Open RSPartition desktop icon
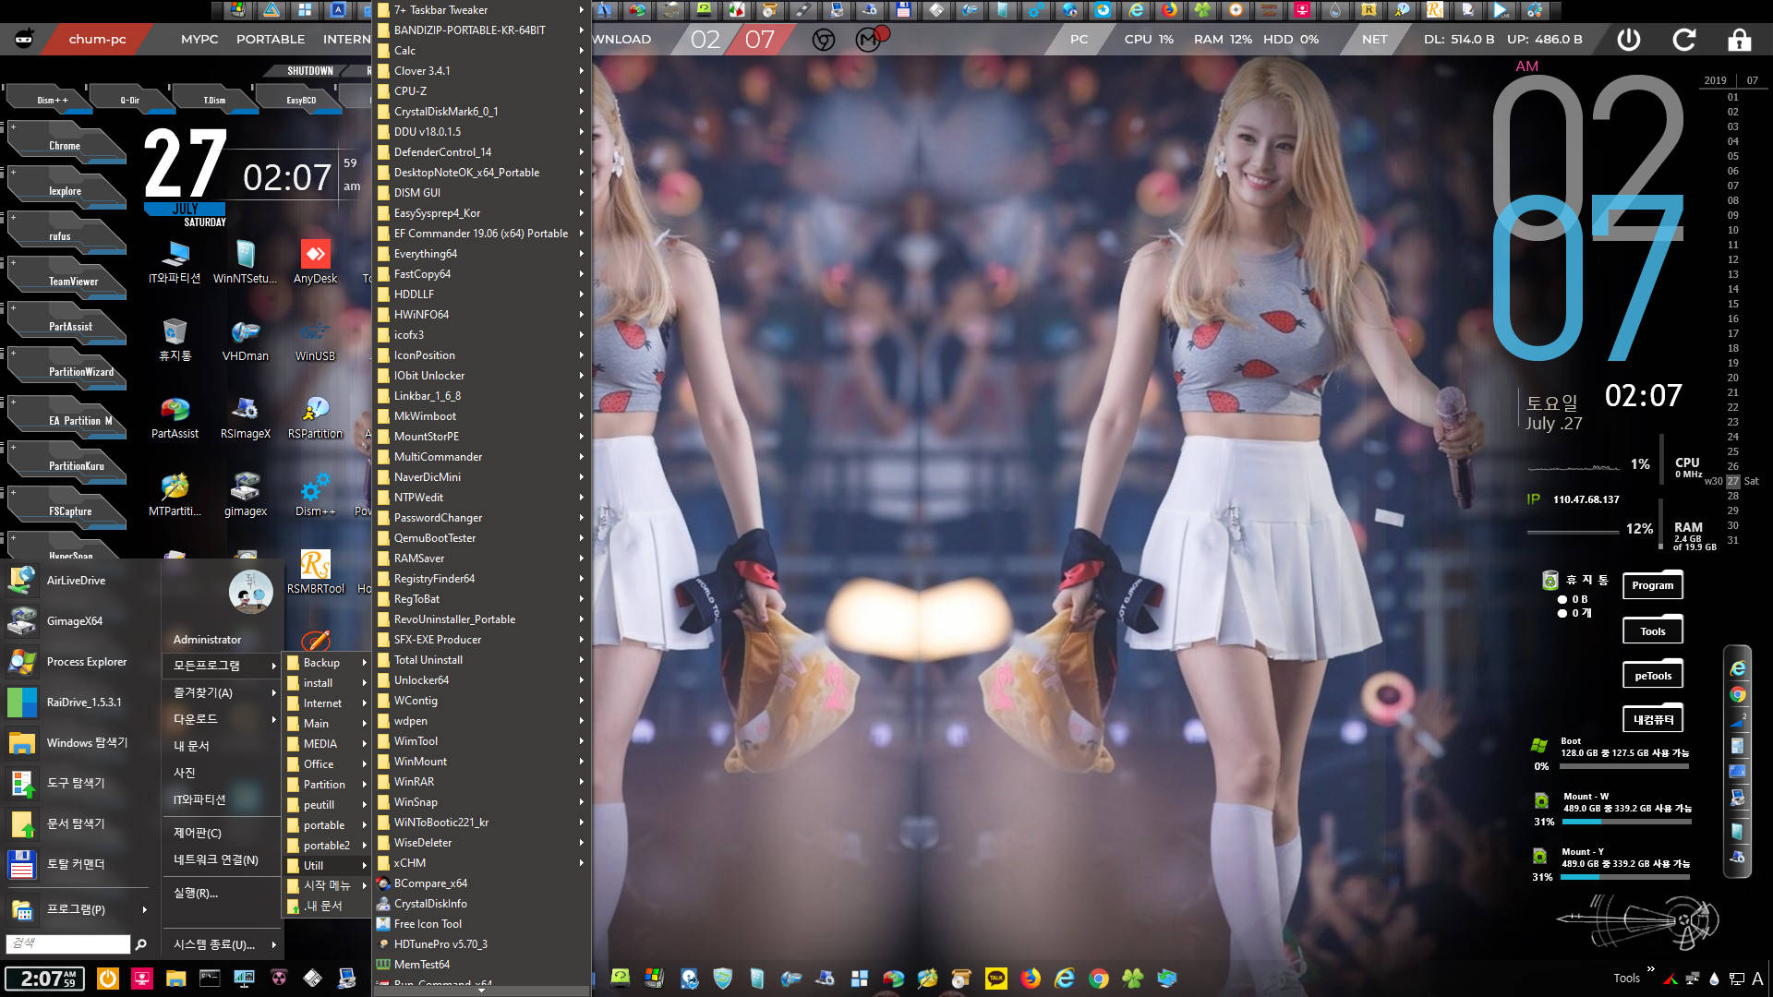This screenshot has height=997, width=1773. point(315,417)
